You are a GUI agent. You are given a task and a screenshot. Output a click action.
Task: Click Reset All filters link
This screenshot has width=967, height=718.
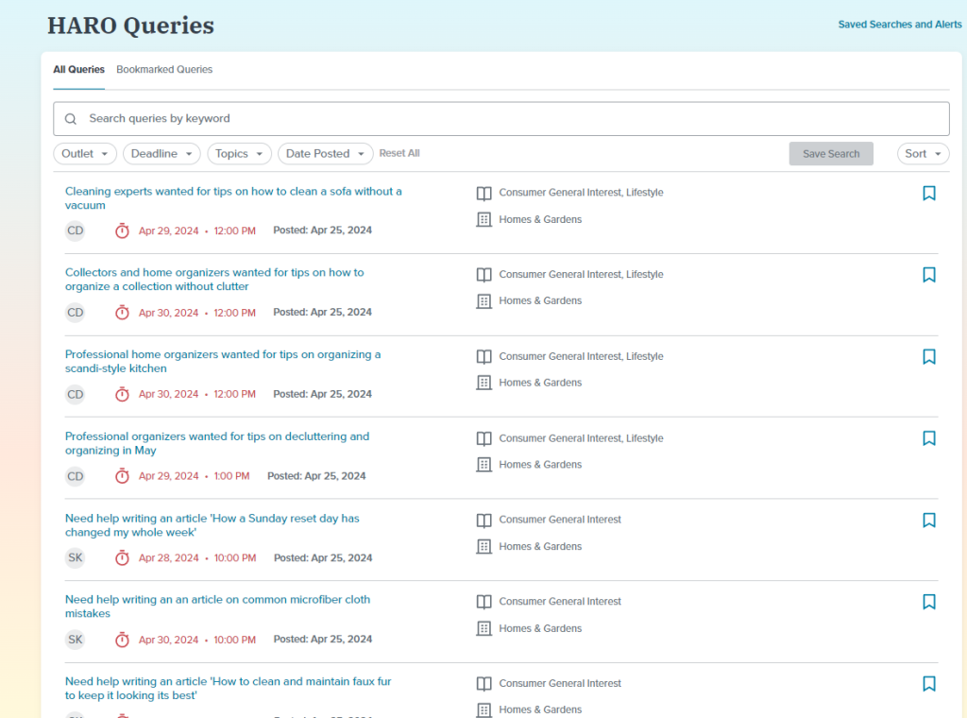tap(399, 153)
